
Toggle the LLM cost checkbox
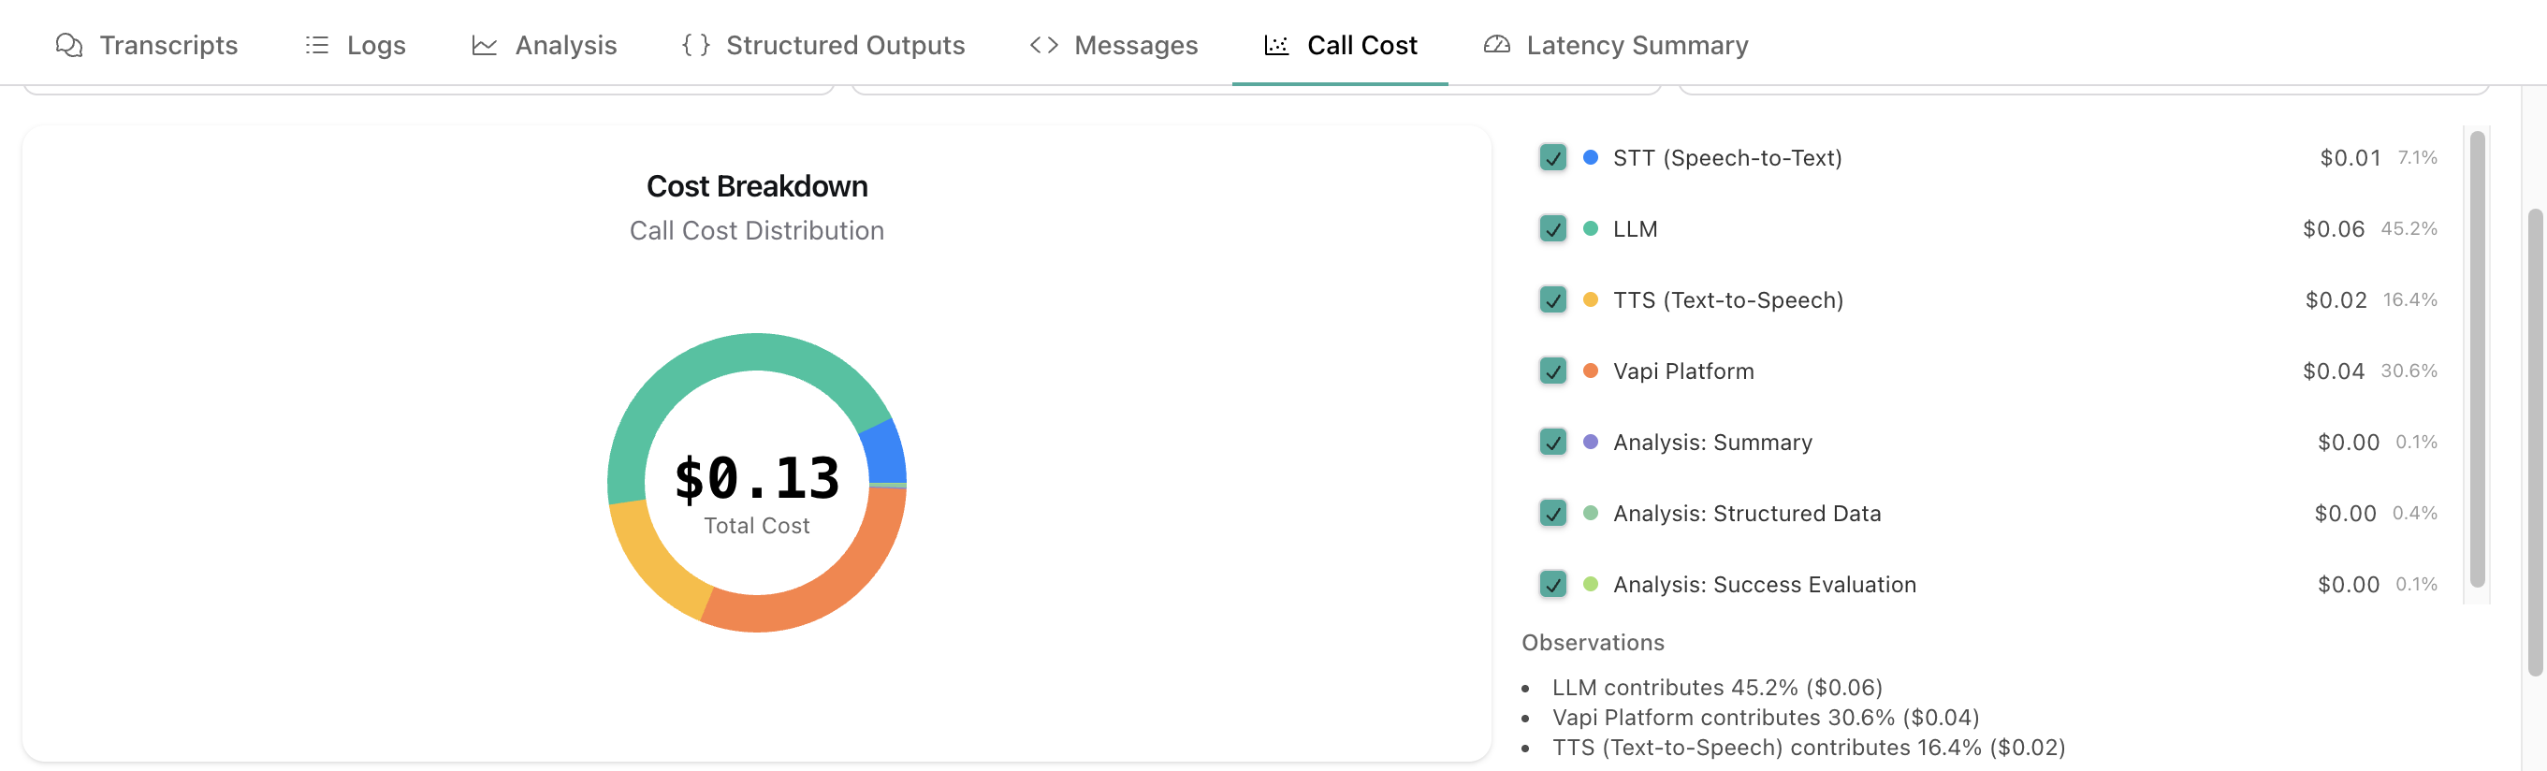tap(1552, 229)
